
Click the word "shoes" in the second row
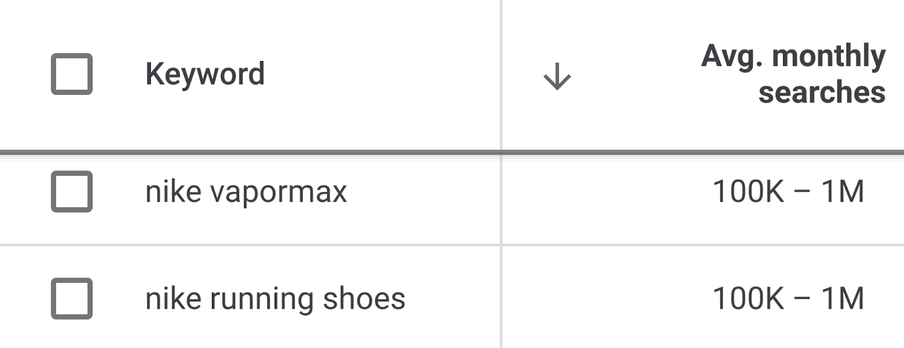coord(364,298)
